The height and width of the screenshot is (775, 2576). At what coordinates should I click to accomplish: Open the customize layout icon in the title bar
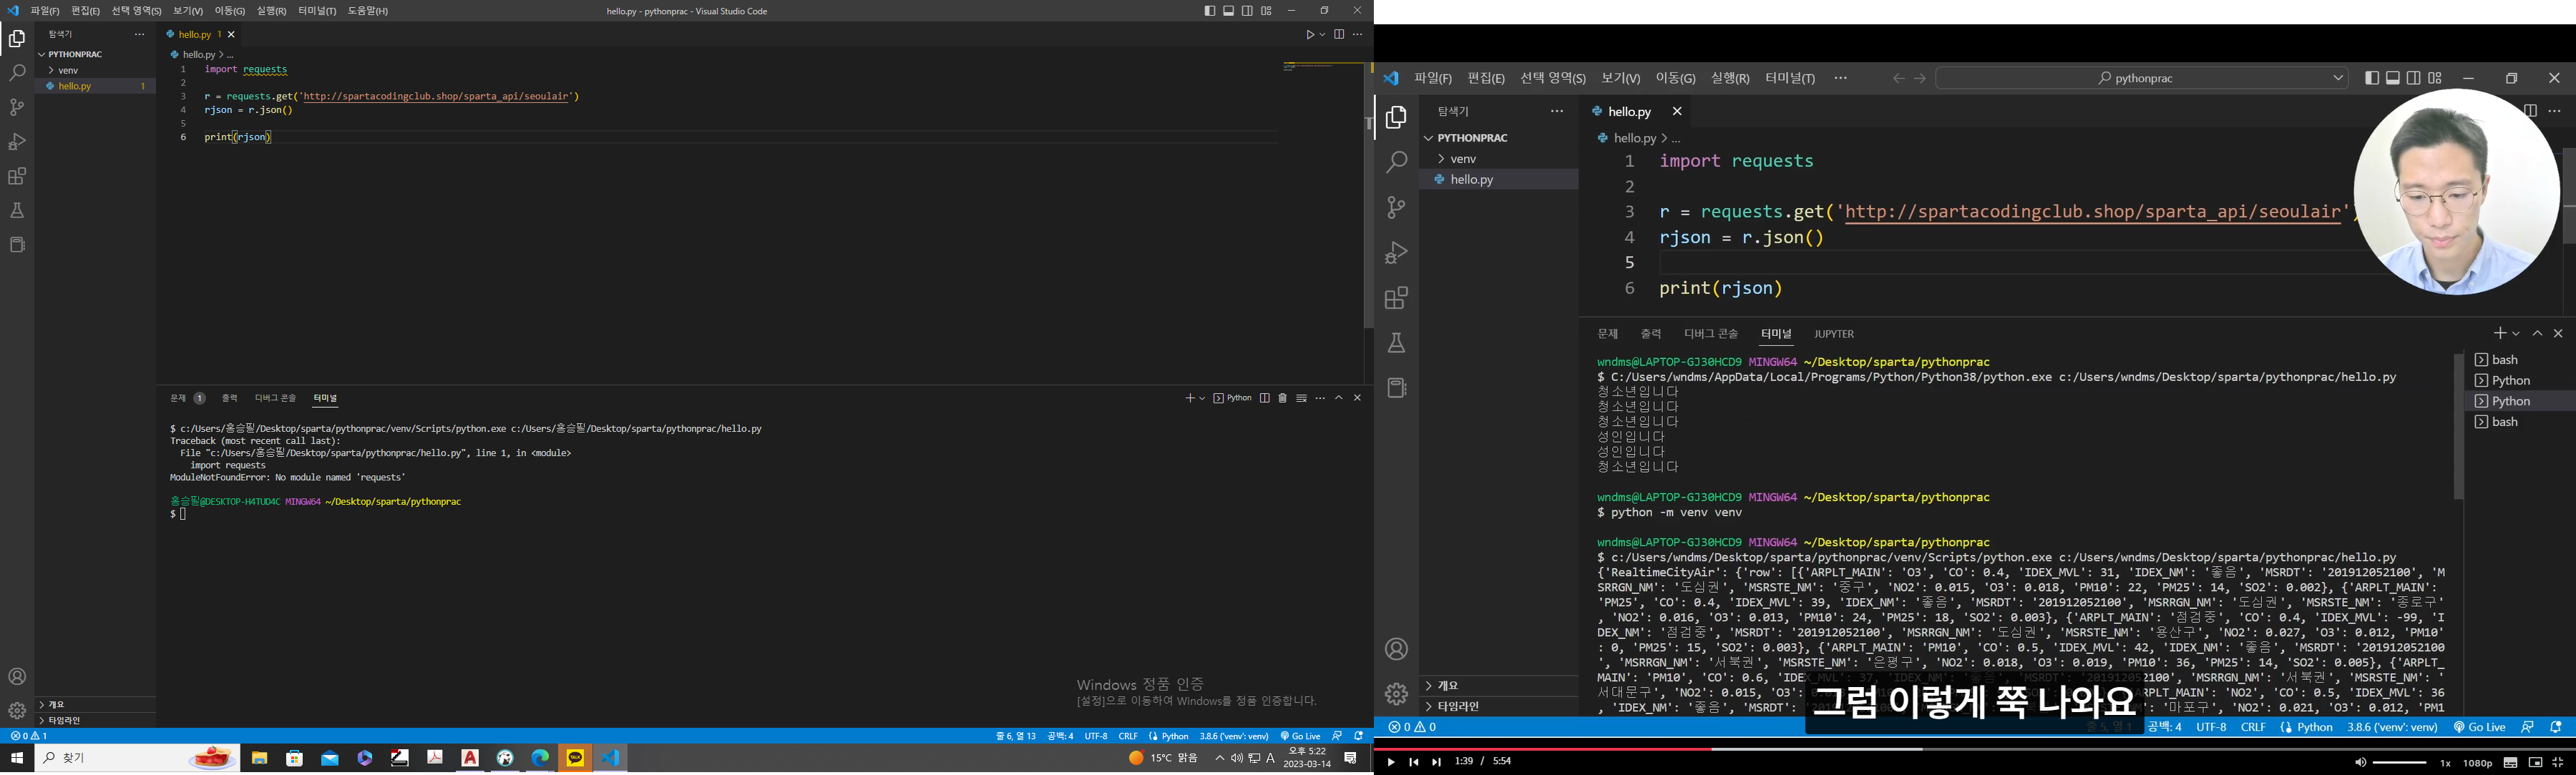point(1266,11)
